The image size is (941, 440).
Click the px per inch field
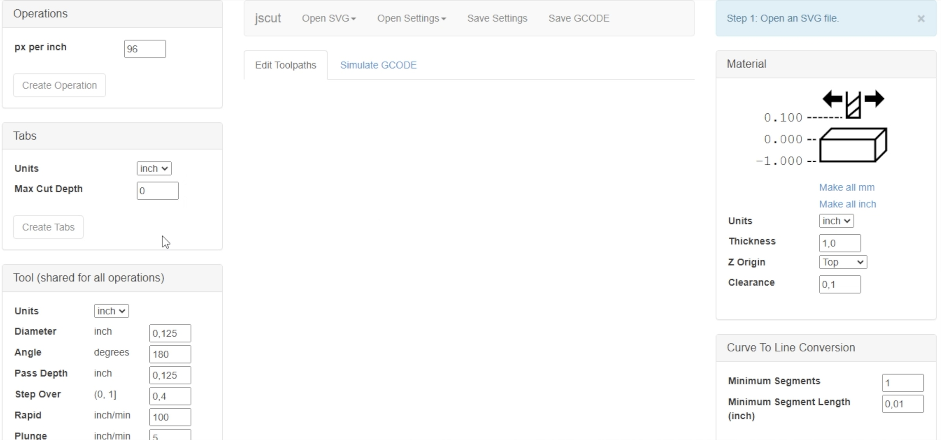(145, 49)
